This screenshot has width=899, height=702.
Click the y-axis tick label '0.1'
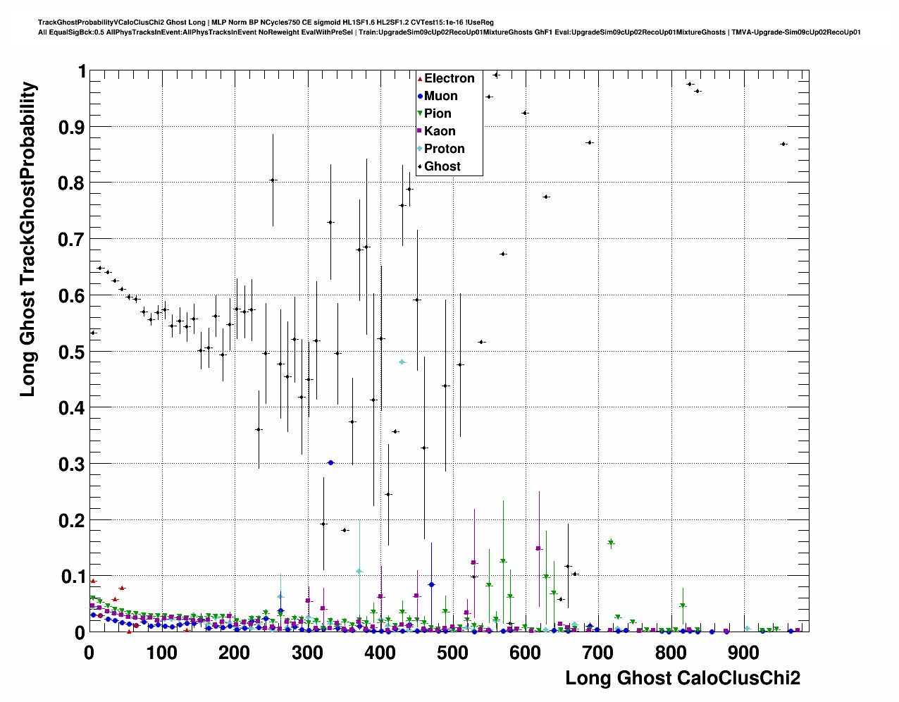coord(72,577)
